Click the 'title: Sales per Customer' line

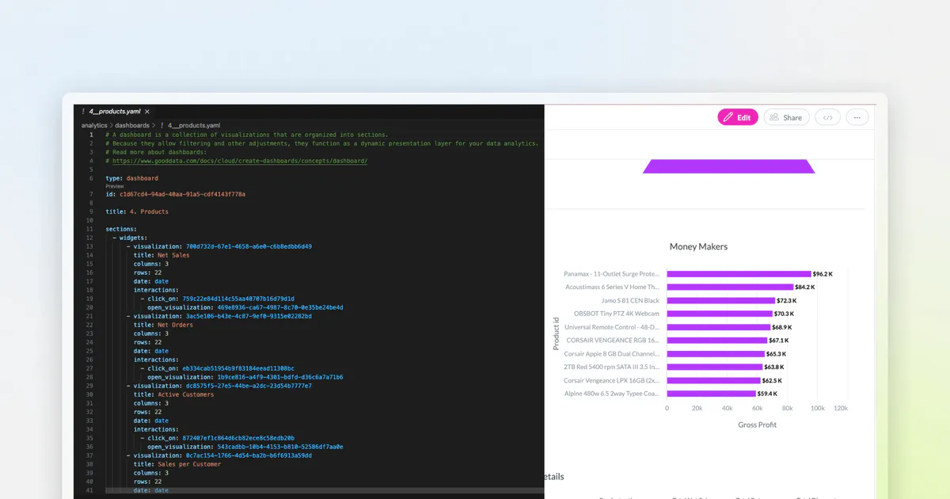(177, 464)
